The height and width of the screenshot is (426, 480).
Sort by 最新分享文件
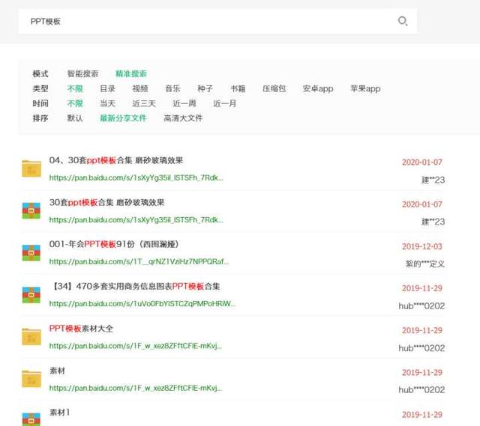click(123, 118)
